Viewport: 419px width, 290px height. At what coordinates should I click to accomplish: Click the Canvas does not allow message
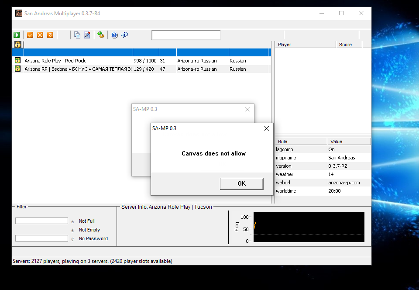(x=214, y=153)
